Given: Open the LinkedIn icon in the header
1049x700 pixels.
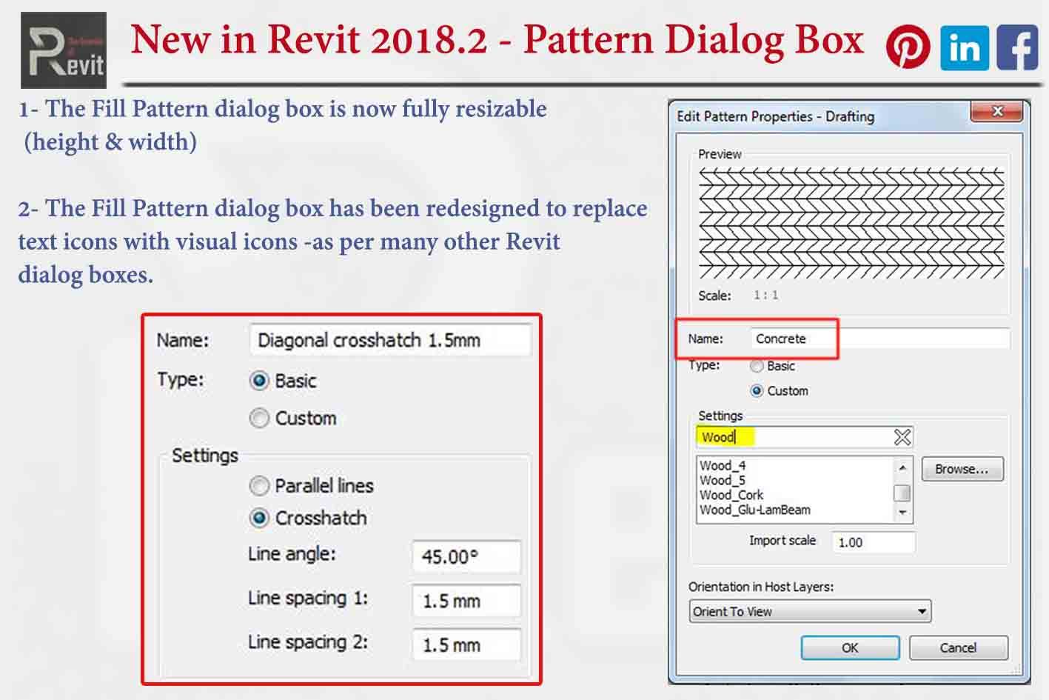Looking at the screenshot, I should pos(965,47).
